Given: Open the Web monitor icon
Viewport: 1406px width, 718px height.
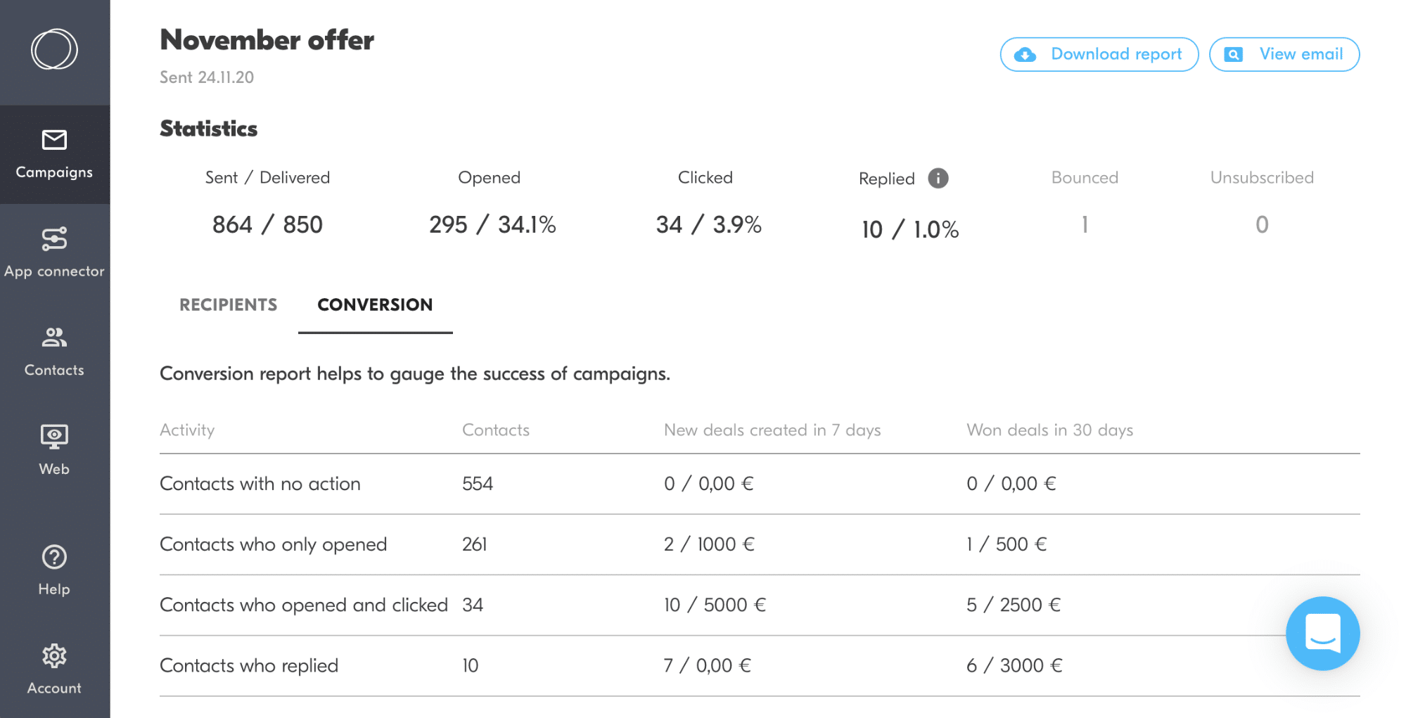Looking at the screenshot, I should point(54,437).
